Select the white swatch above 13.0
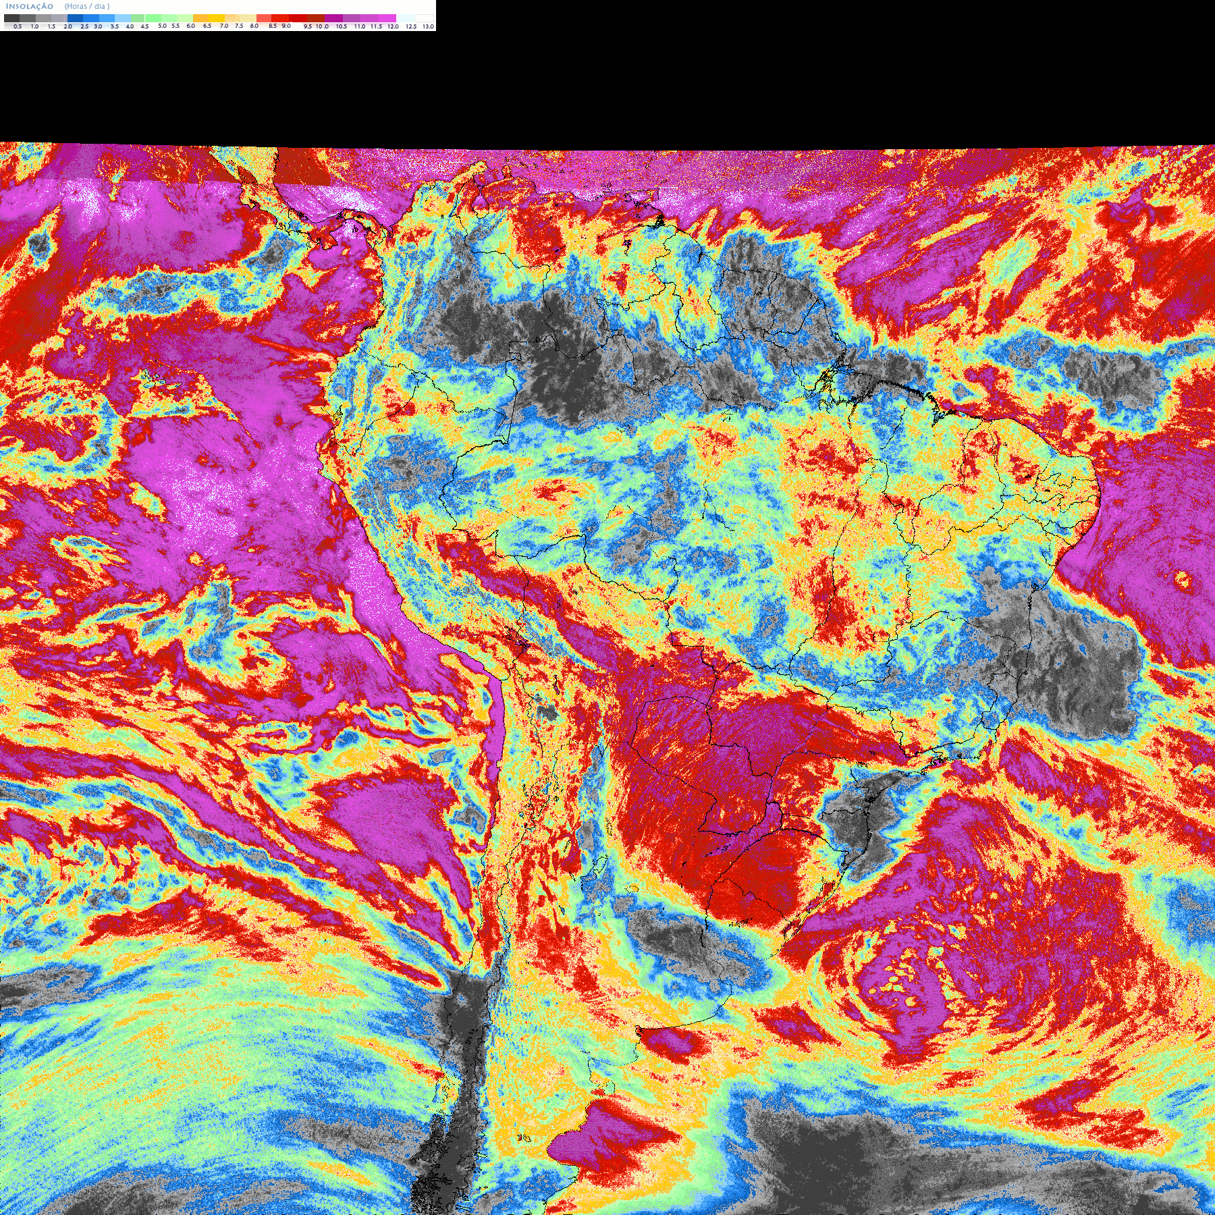This screenshot has height=1215, width=1215. (x=424, y=18)
